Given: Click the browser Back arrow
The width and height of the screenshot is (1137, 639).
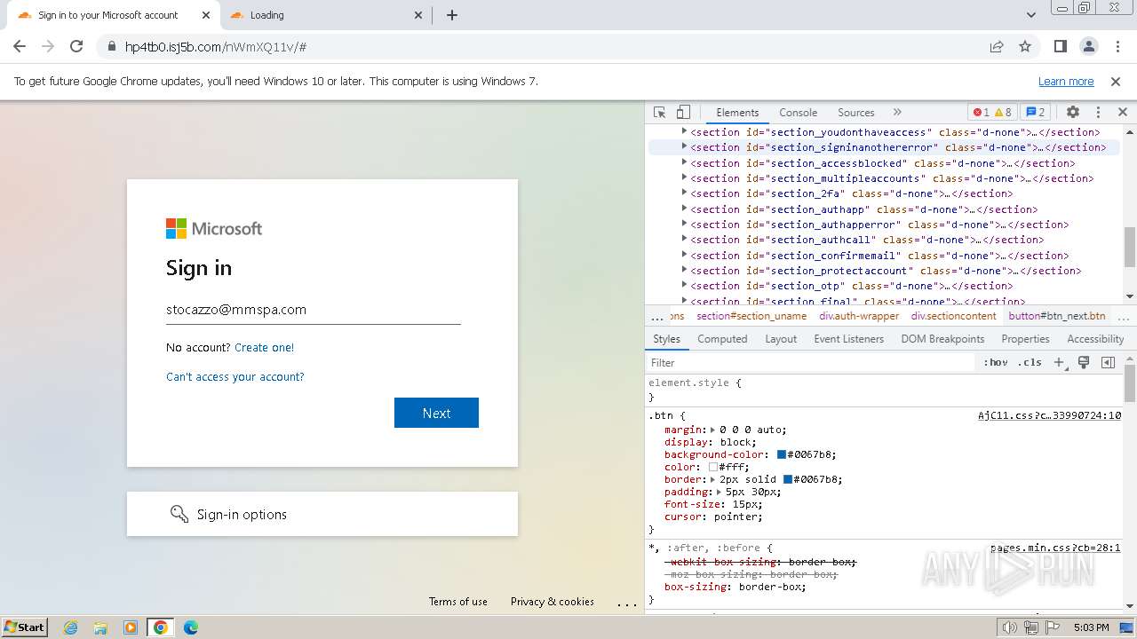Looking at the screenshot, I should (20, 46).
